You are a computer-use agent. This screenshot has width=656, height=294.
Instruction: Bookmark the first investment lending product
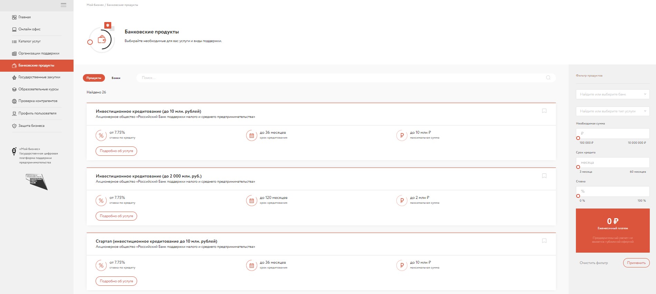pos(544,111)
